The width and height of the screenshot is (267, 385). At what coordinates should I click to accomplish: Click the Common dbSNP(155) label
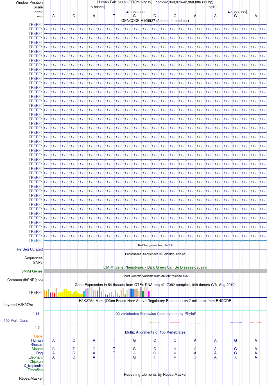(25, 280)
